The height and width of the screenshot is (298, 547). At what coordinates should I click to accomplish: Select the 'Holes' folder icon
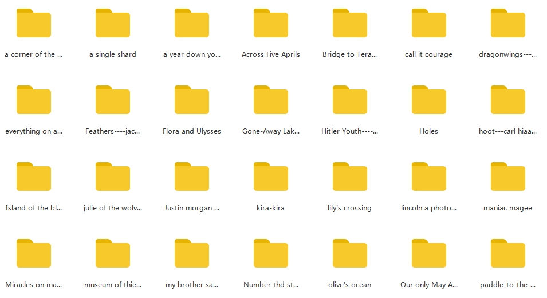429,100
